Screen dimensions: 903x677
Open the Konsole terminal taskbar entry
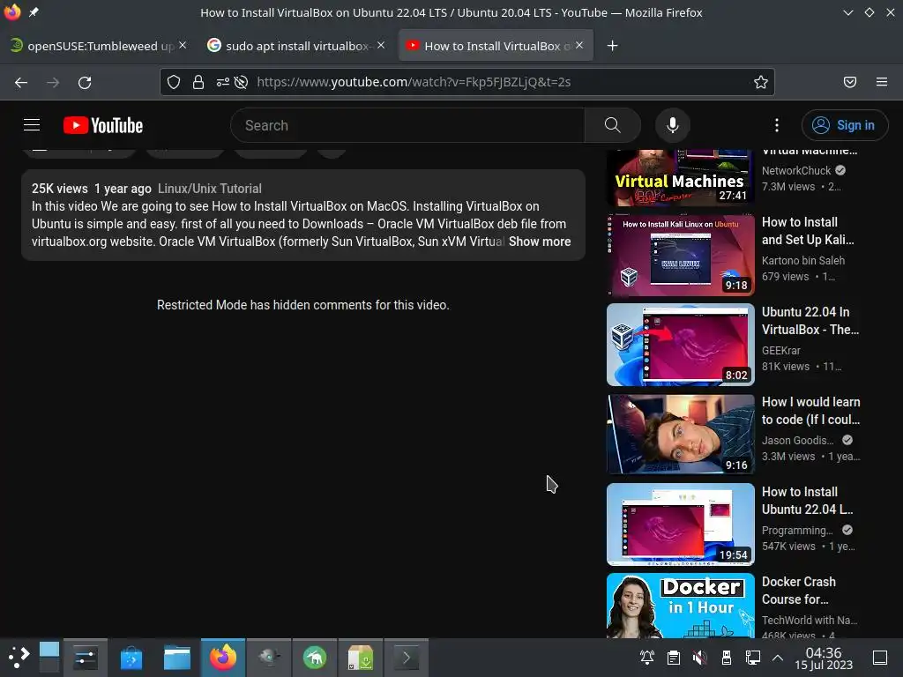406,658
